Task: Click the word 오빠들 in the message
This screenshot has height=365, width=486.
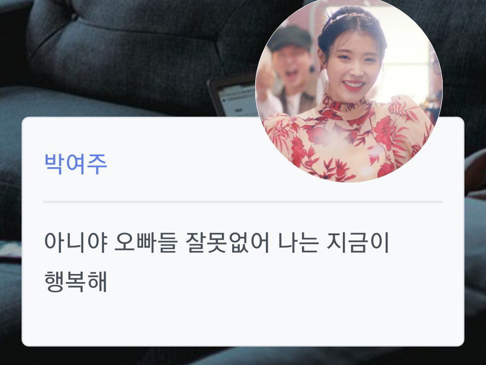Action: click(x=146, y=242)
